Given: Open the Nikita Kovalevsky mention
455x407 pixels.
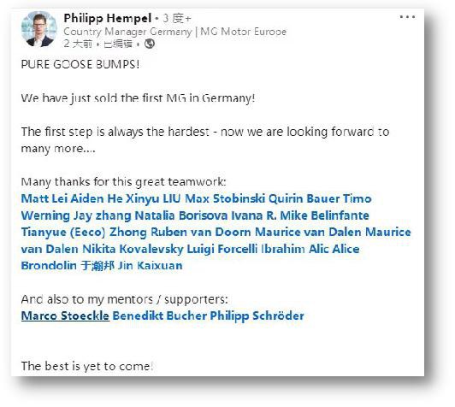Looking at the screenshot, I should (133, 249).
